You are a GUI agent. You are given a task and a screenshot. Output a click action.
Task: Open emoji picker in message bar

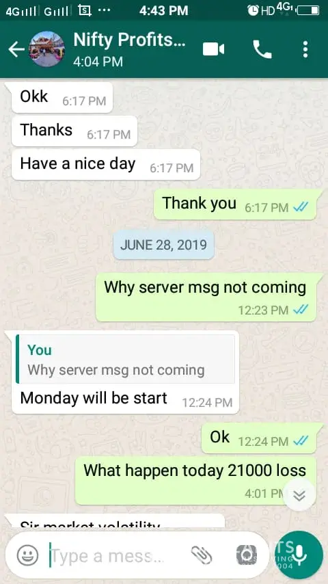tap(27, 556)
